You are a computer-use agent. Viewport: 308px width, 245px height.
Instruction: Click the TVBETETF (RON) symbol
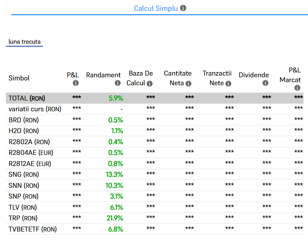click(33, 229)
